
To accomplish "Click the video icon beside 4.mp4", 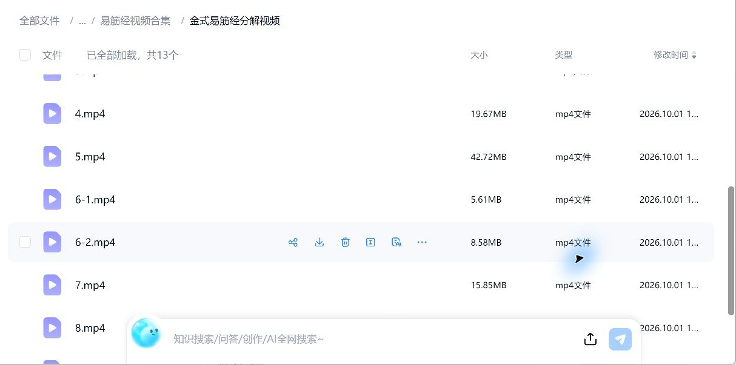I will [x=52, y=114].
